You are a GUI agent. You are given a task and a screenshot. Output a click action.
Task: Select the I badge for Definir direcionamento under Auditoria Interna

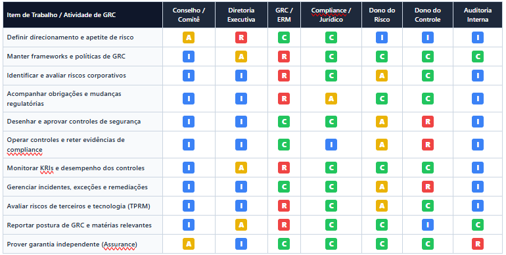478,37
